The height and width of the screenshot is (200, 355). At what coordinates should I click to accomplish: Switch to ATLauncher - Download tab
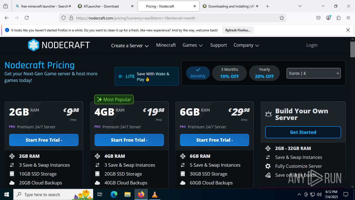point(105,6)
